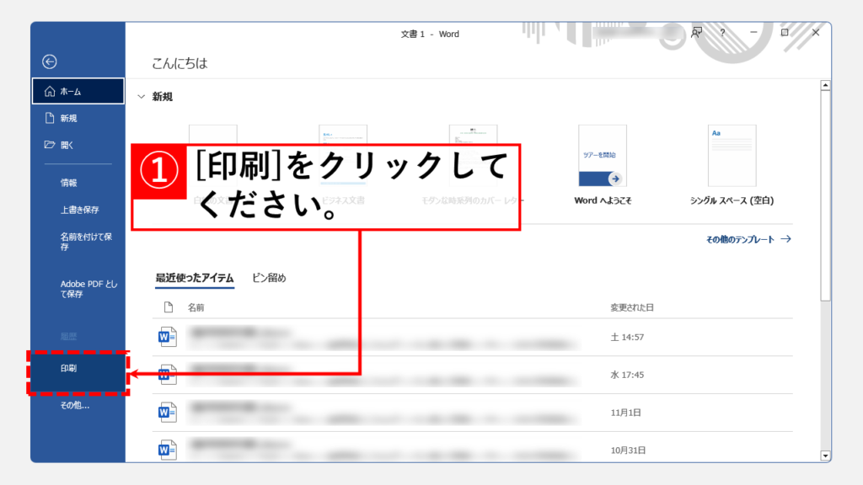863x485 pixels.
Task: Open the Word file dated 10月31日
Action: pyautogui.click(x=472, y=450)
